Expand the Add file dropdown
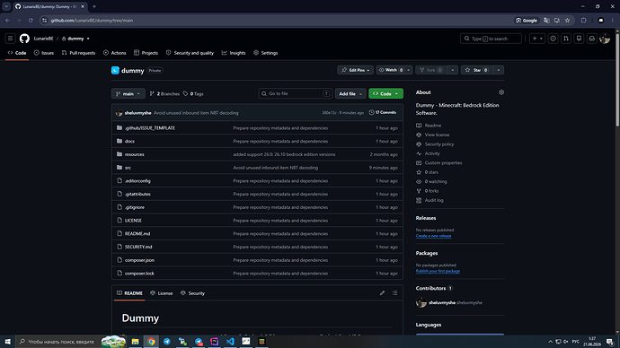Viewport: 620px width, 348px height. [350, 93]
